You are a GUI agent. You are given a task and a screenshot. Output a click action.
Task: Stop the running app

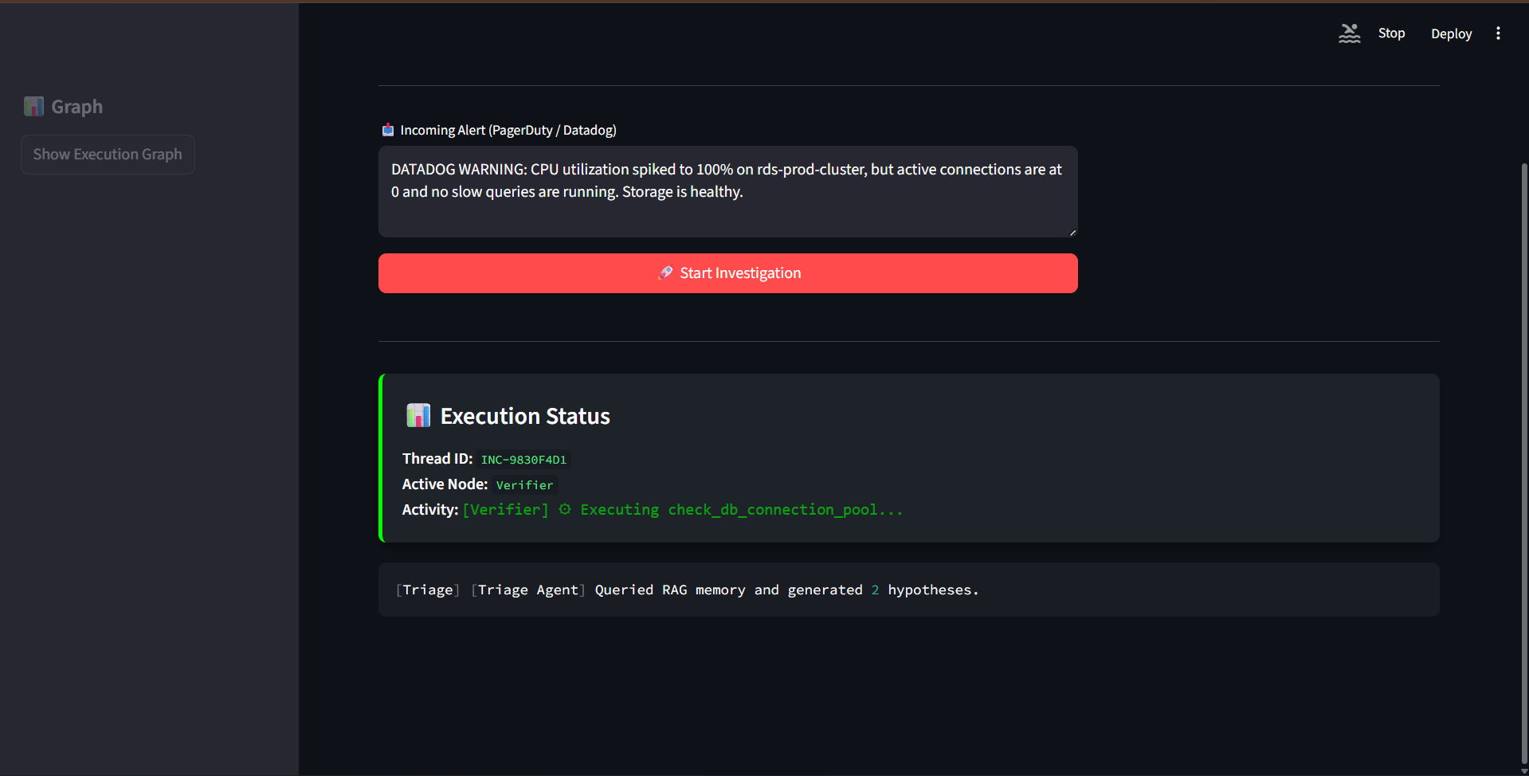pyautogui.click(x=1391, y=33)
